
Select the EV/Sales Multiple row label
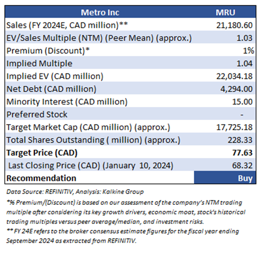99,38
